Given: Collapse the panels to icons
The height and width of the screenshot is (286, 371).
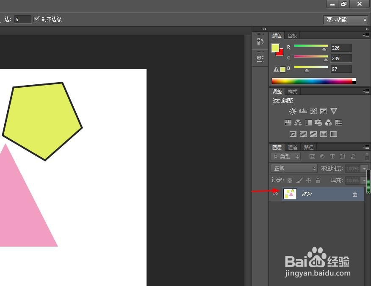Looking at the screenshot, I should [x=367, y=29].
